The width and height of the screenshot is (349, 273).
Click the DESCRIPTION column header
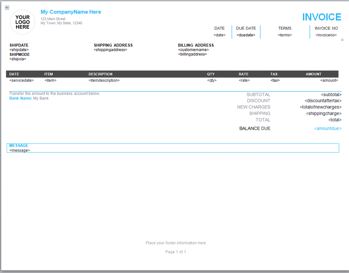click(x=100, y=74)
